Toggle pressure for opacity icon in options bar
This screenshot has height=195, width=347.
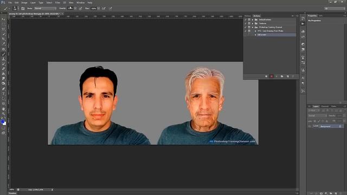(x=80, y=9)
